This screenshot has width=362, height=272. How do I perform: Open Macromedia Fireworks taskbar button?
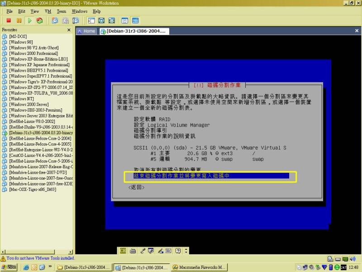pos(199,267)
